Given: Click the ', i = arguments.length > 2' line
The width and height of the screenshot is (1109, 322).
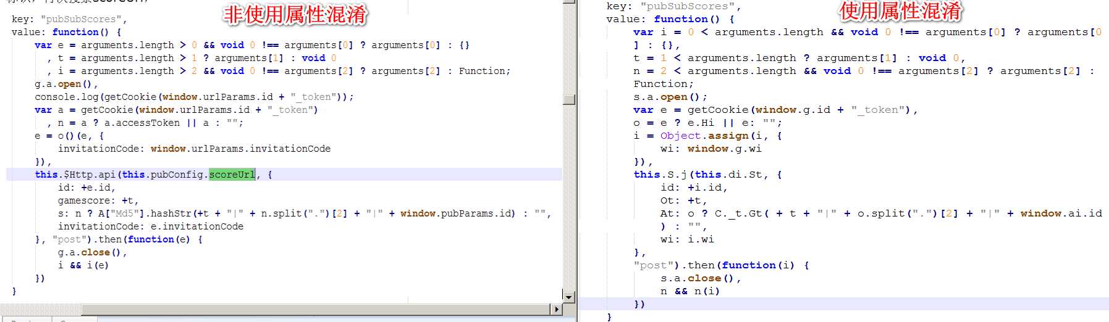Looking at the screenshot, I should coord(279,71).
